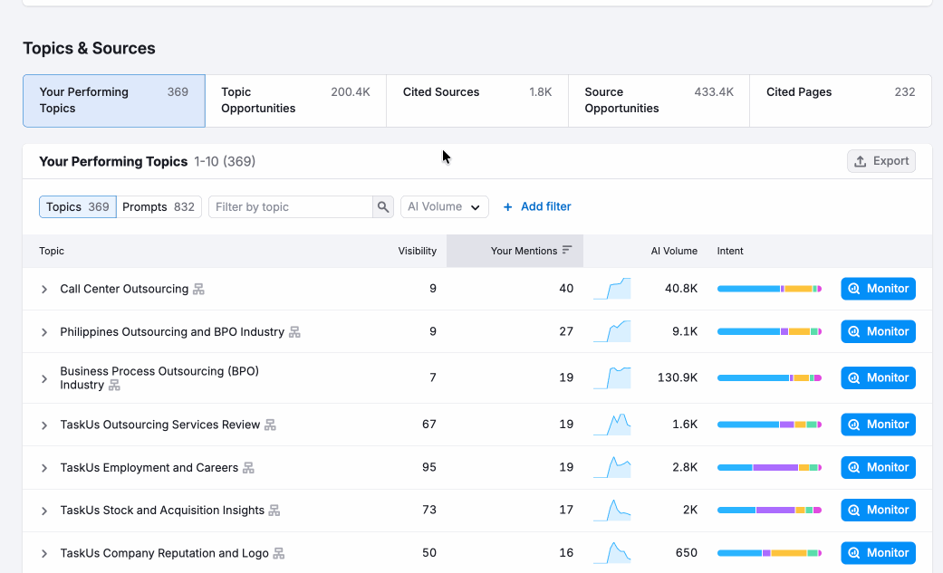Click the Filter by topic input field
This screenshot has width=943, height=573.
[x=291, y=206]
